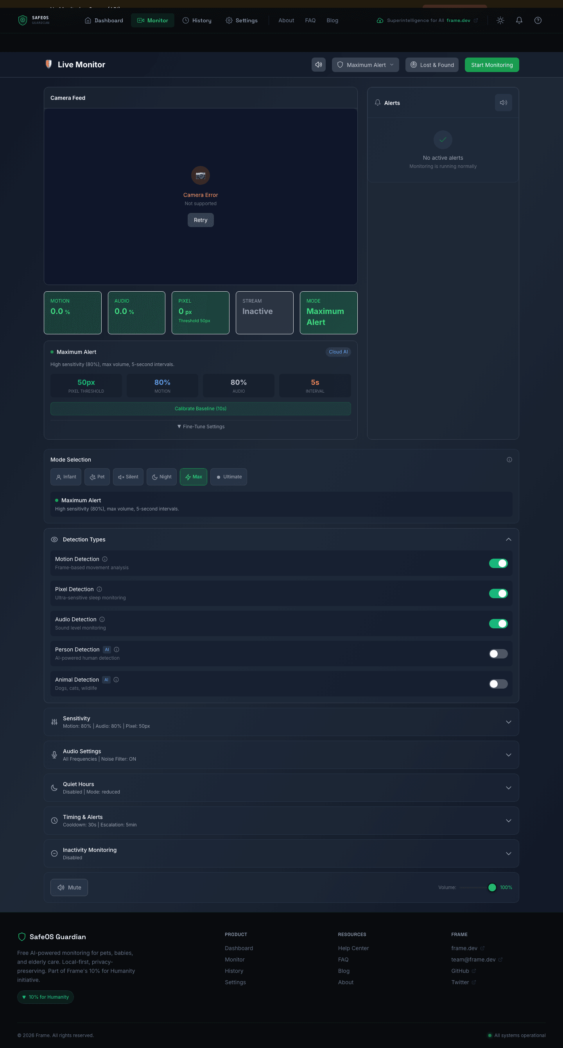Open the help question mark icon
Screen dimensions: 563x1048
click(x=538, y=20)
